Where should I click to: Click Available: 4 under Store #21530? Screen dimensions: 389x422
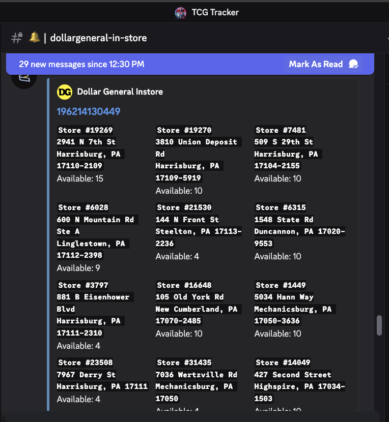click(x=177, y=256)
